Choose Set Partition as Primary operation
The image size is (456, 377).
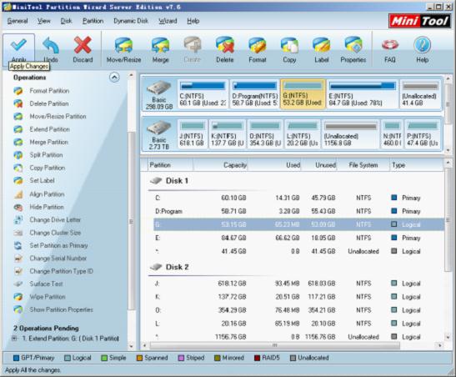58,245
